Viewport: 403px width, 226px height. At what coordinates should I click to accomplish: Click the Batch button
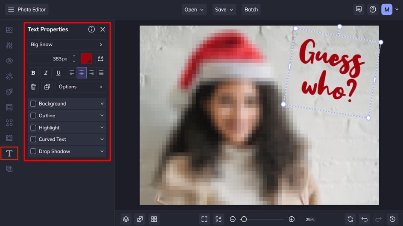251,9
